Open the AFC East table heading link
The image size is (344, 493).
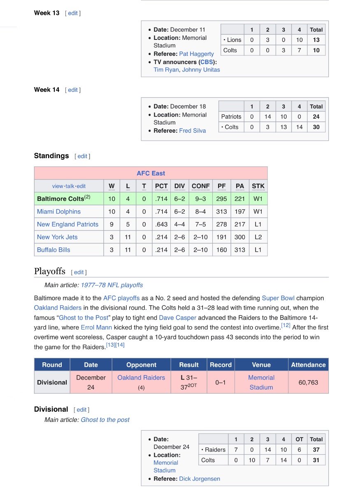pos(151,173)
